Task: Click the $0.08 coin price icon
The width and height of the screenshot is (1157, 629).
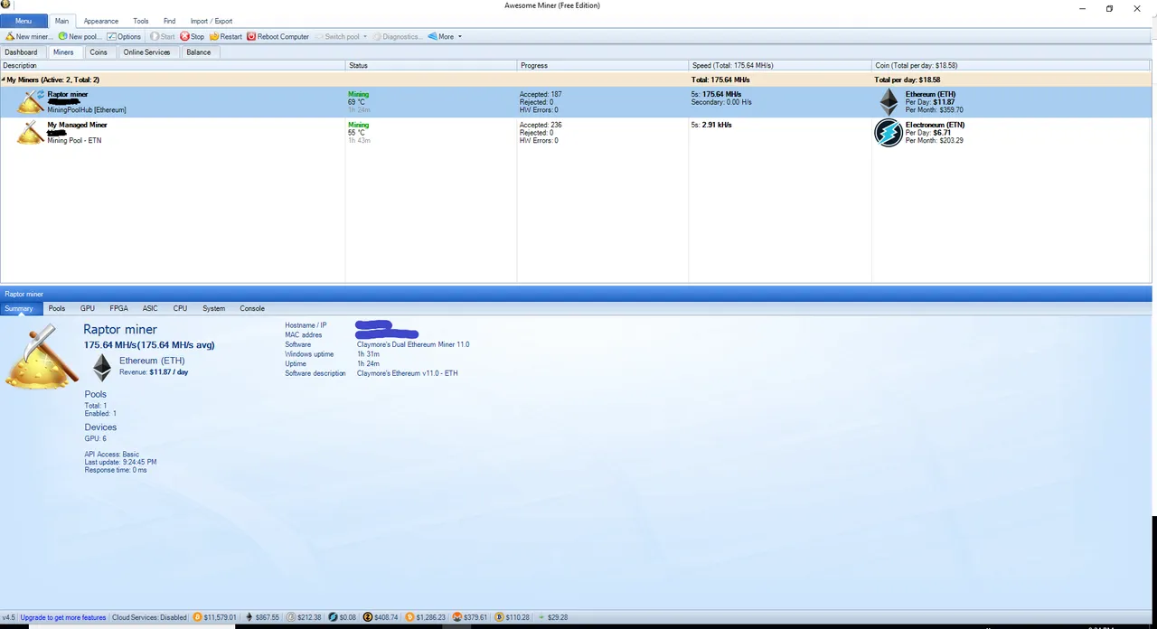Action: coord(333,617)
